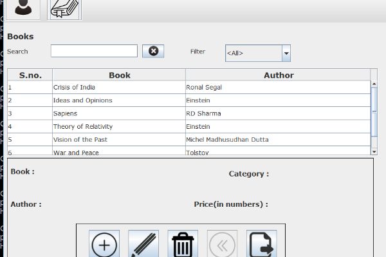This screenshot has height=257, width=386.
Task: Select the Sapiens book row
Action: 189,113
